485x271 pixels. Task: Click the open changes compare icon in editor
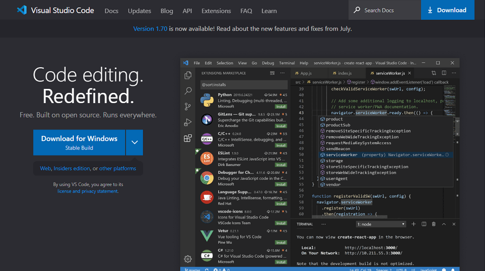tap(434, 73)
